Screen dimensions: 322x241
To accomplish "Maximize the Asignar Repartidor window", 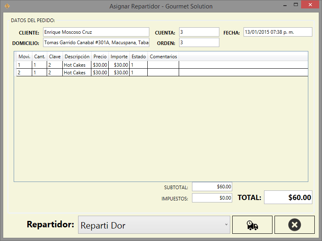I will [x=296, y=5].
